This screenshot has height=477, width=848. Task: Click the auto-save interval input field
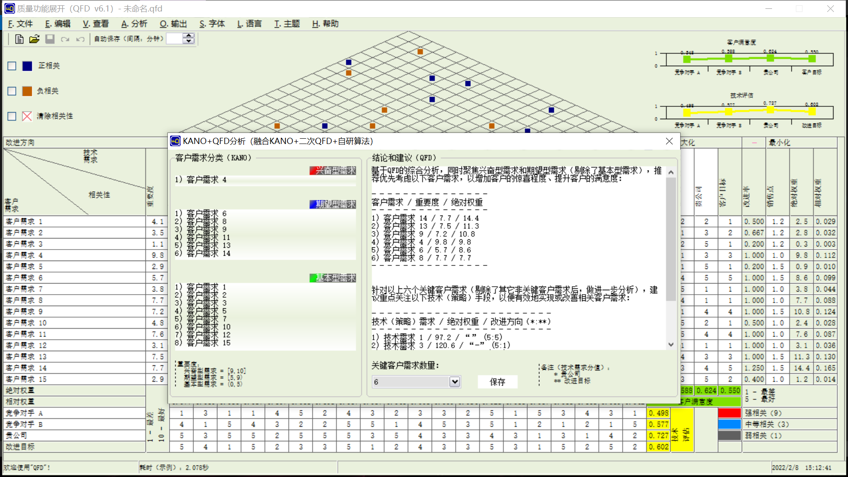pyautogui.click(x=174, y=39)
